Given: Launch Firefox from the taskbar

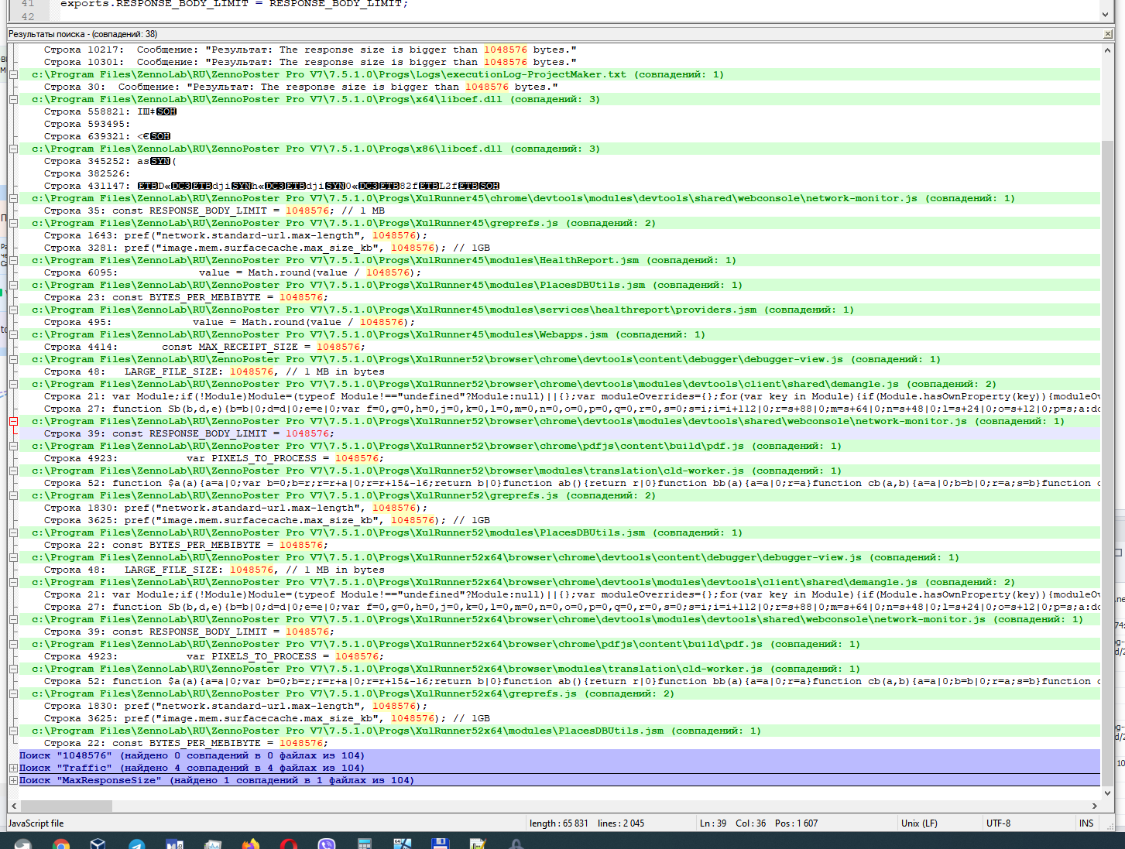Looking at the screenshot, I should click(x=250, y=844).
